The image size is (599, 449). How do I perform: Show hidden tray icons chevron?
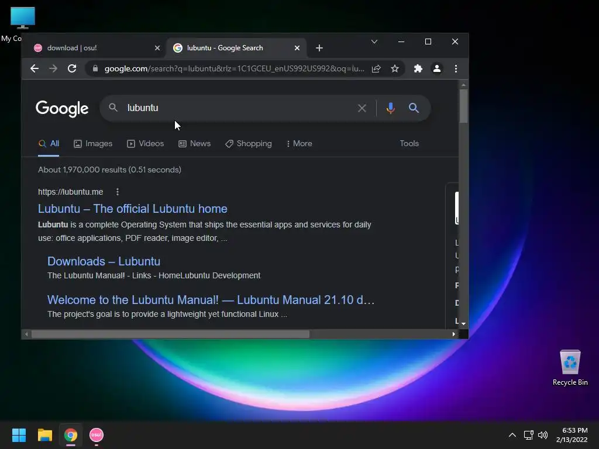pyautogui.click(x=512, y=435)
